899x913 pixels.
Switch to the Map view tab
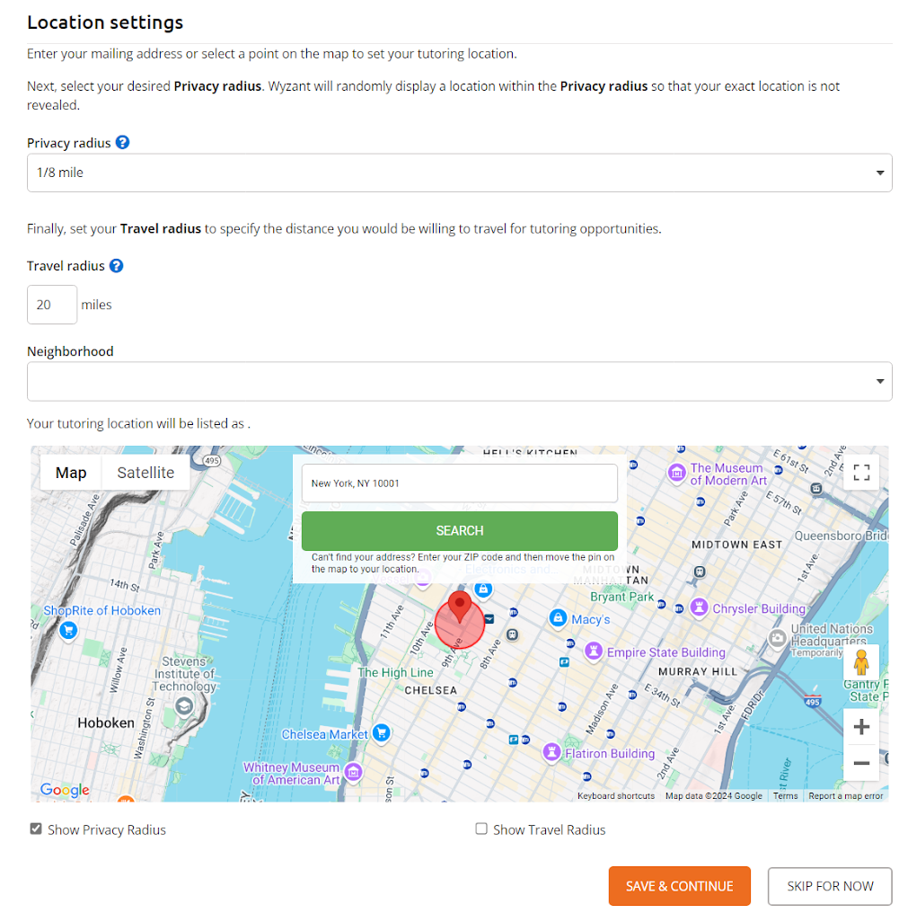(70, 472)
